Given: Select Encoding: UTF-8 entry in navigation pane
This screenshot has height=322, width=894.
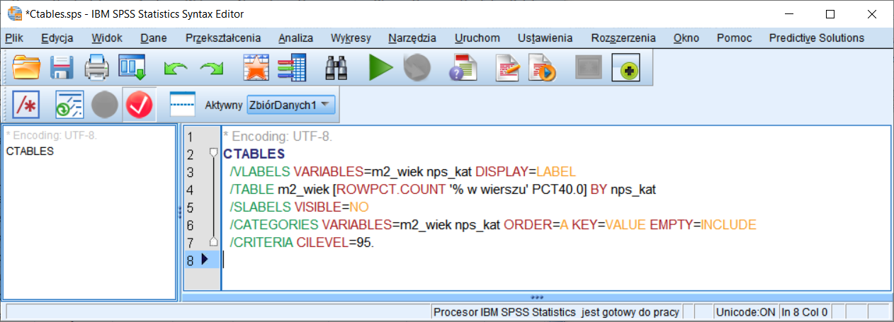Looking at the screenshot, I should pos(51,136).
